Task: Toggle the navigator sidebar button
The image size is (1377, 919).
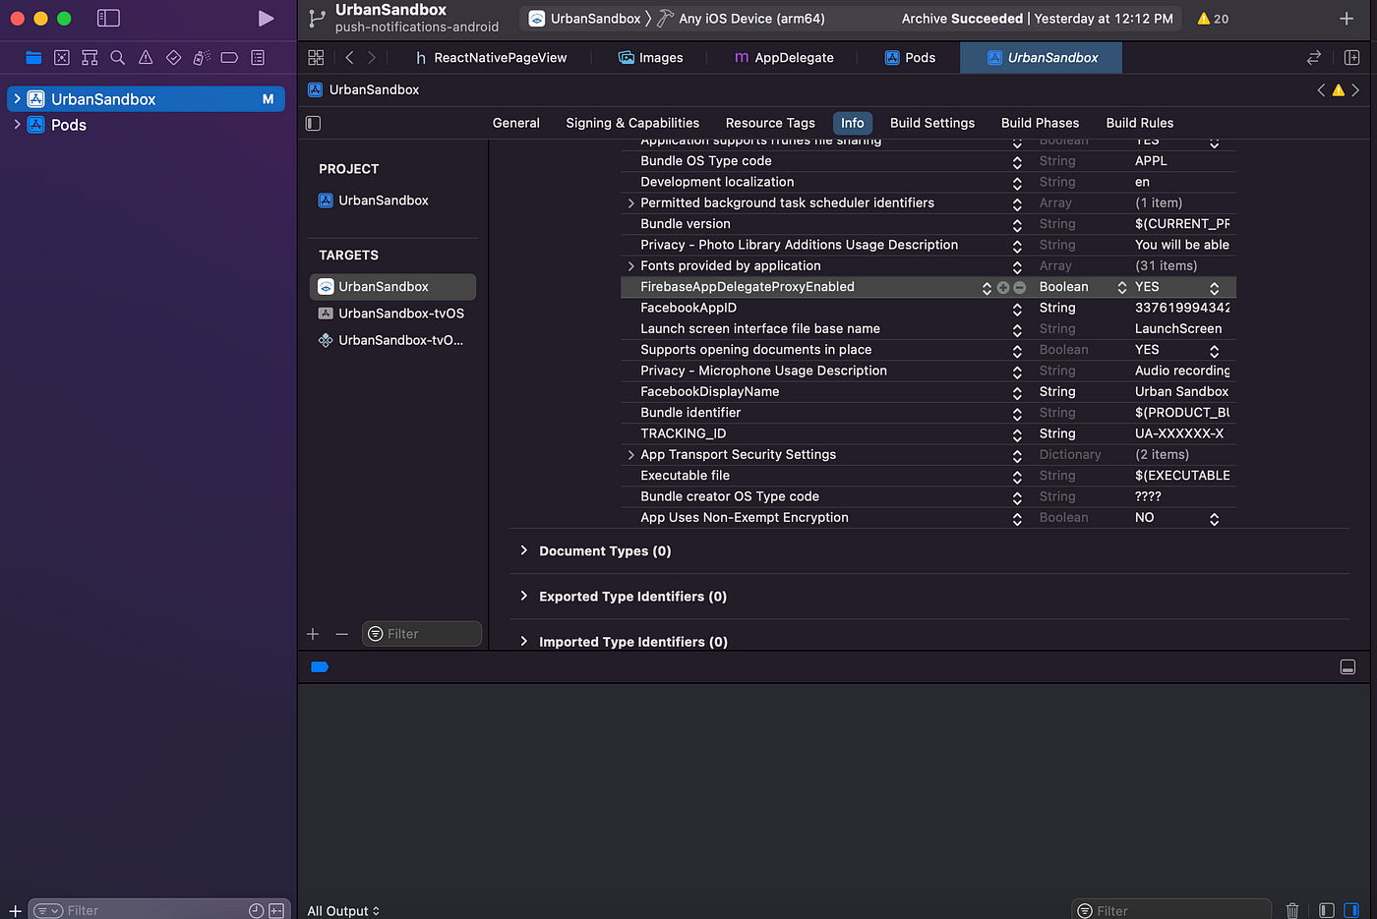Action: point(108,19)
